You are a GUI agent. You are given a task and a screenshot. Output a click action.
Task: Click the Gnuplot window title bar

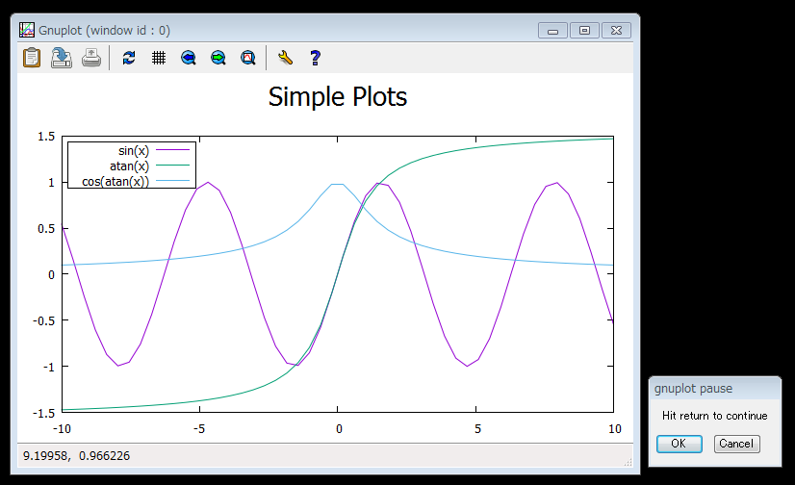pos(289,30)
